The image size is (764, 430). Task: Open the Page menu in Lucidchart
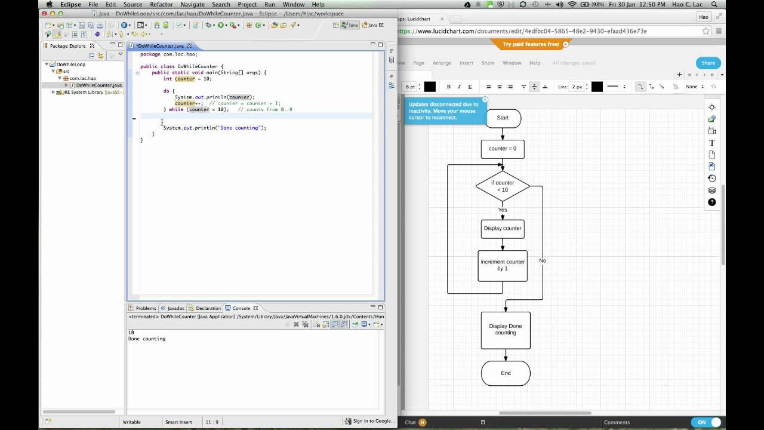pyautogui.click(x=418, y=63)
